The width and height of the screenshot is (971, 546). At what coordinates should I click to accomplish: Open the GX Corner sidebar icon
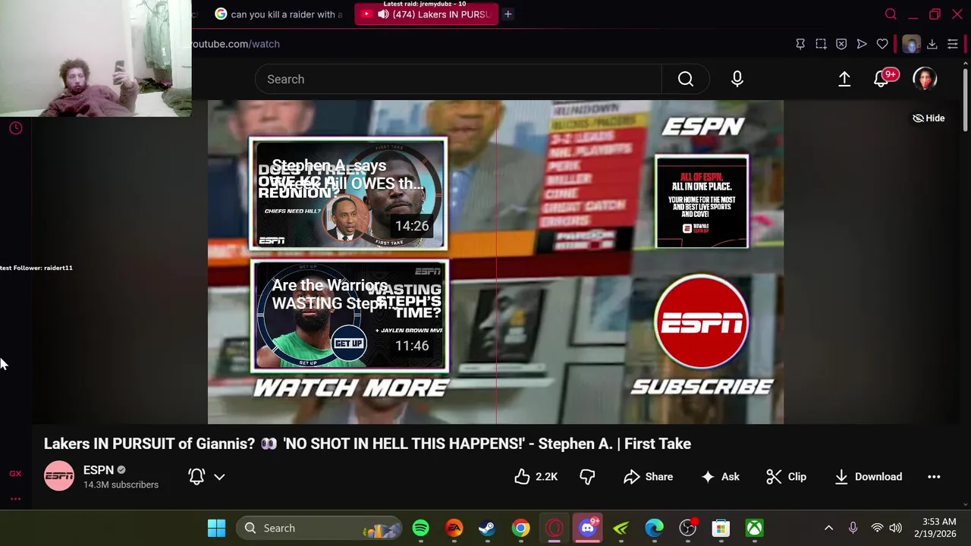pos(15,473)
